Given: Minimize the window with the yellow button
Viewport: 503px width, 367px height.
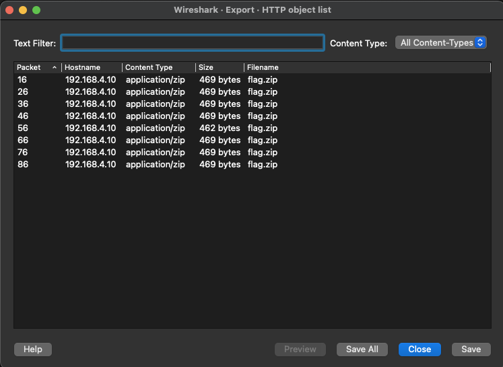Looking at the screenshot, I should (x=23, y=10).
